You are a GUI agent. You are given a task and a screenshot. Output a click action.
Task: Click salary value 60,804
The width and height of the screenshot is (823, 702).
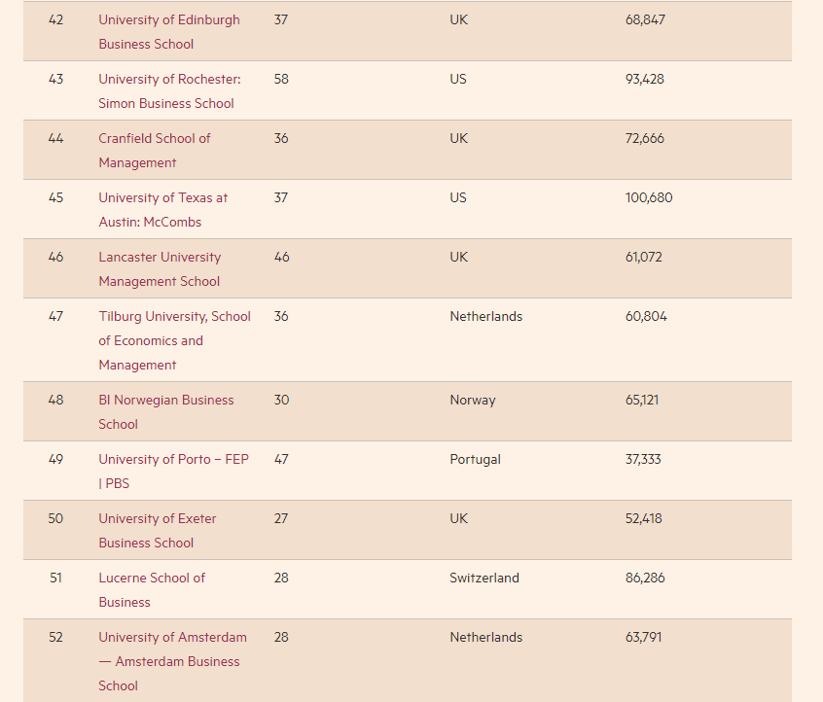click(646, 316)
